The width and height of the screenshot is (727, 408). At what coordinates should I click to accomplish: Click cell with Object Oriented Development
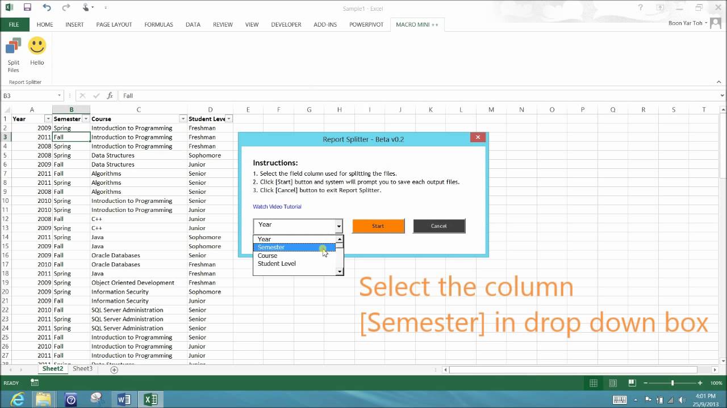click(139, 283)
